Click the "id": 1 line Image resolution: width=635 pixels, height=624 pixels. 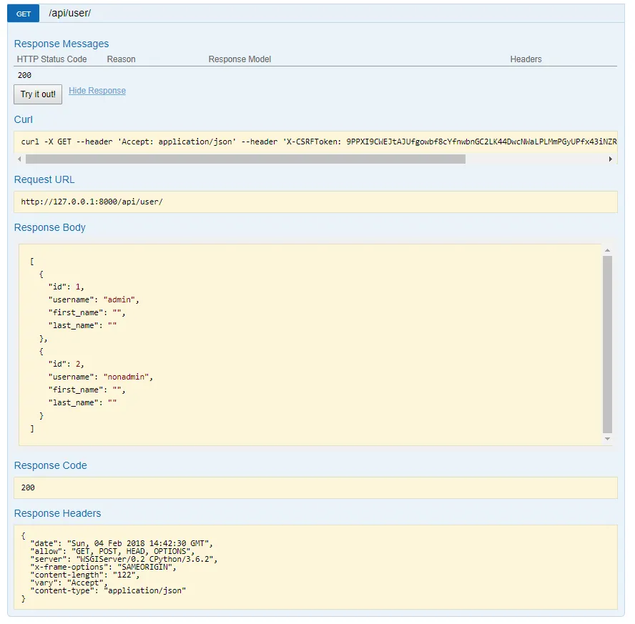tap(66, 287)
